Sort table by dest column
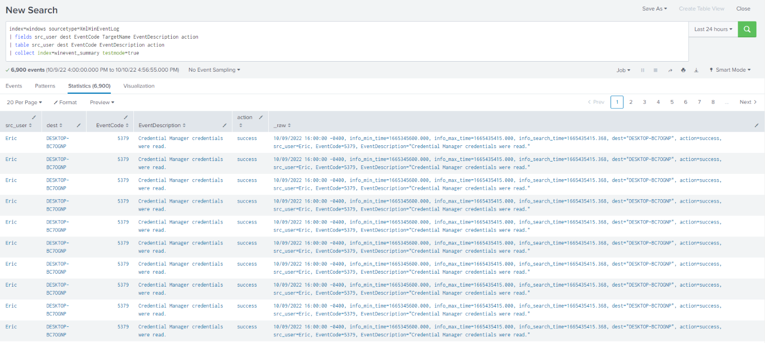The image size is (765, 343). [55, 126]
